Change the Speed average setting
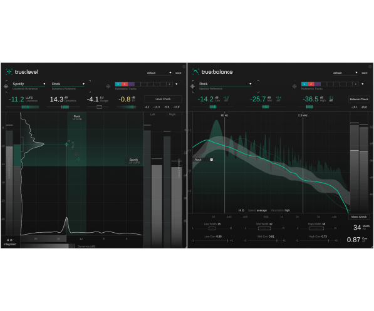Viewport: 374px width, 311px height. (x=257, y=210)
